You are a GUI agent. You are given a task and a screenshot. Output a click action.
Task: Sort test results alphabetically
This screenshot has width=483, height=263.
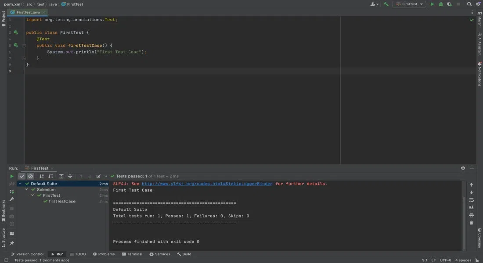coord(42,176)
